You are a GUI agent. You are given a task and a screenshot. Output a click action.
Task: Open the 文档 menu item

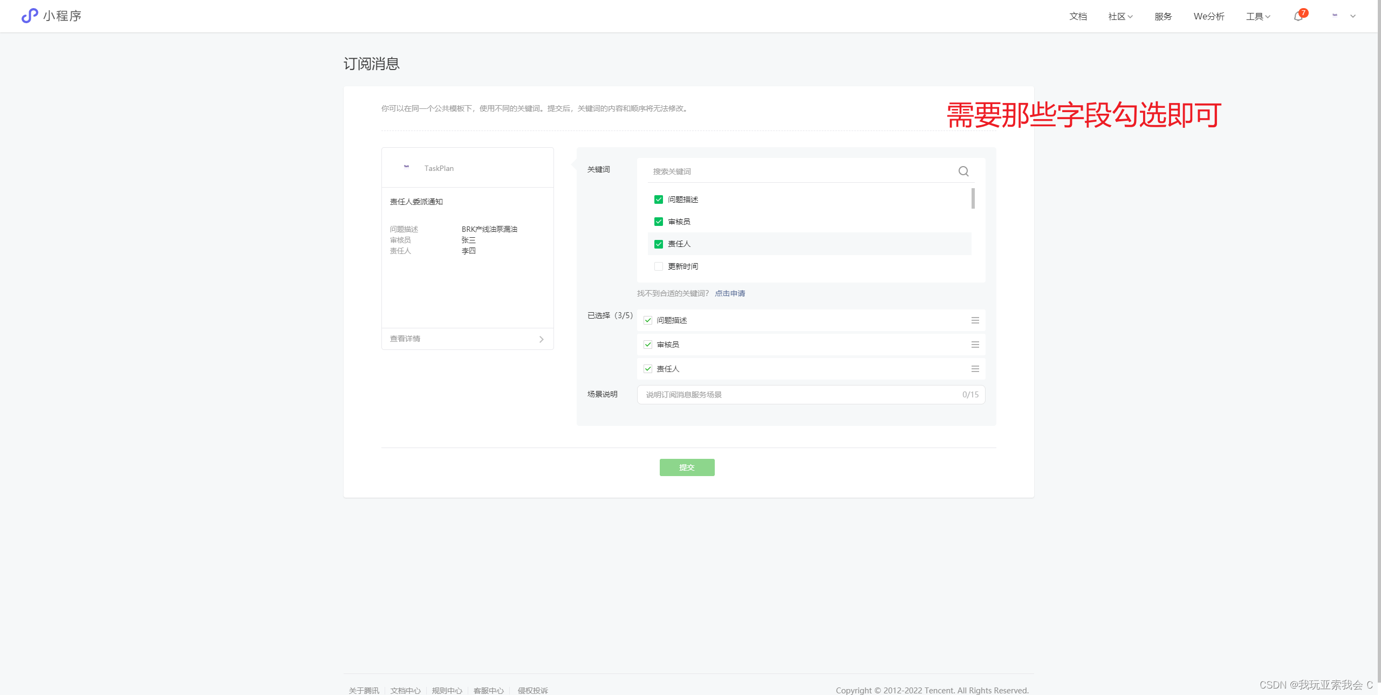click(1078, 16)
